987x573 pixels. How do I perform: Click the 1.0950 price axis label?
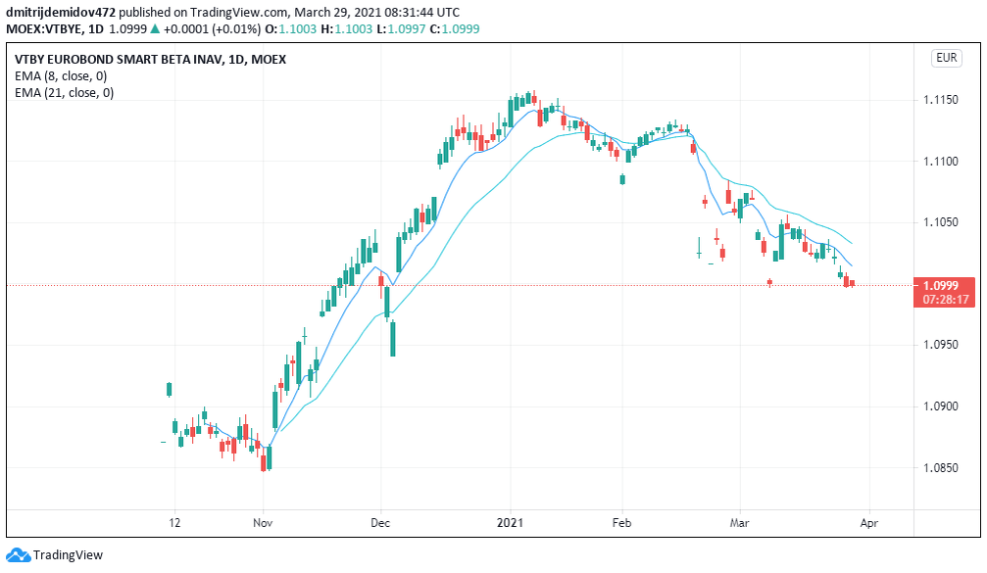click(940, 345)
